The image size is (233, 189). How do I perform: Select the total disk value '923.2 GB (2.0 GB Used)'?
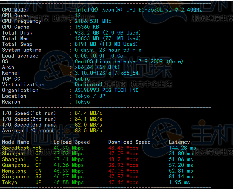coord(108,33)
